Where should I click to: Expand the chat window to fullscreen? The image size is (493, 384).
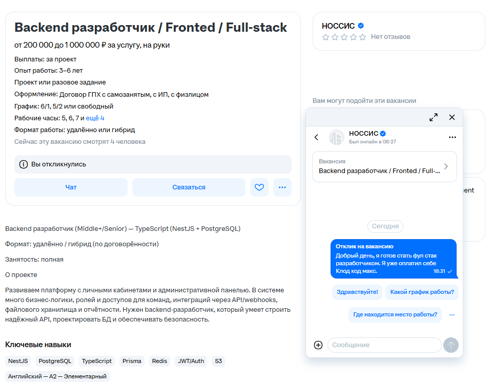pos(433,117)
